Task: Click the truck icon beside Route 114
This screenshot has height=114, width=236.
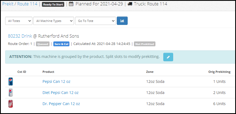Action: coord(130,4)
